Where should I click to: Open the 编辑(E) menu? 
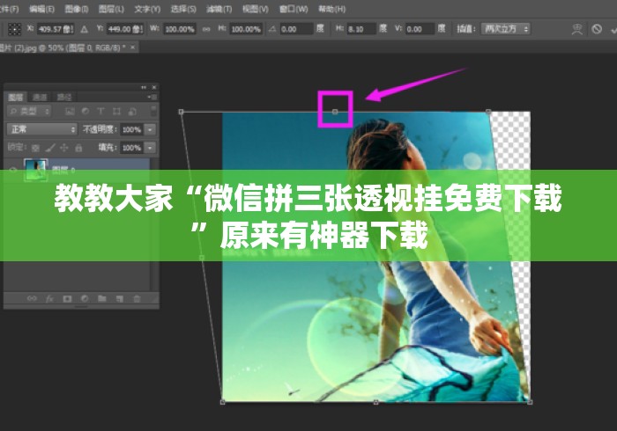pyautogui.click(x=41, y=9)
